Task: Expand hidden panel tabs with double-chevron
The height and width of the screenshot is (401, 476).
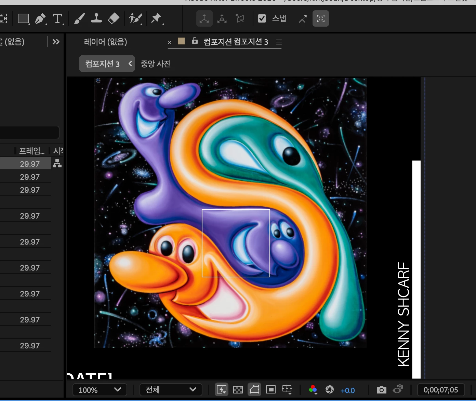Action: click(56, 42)
